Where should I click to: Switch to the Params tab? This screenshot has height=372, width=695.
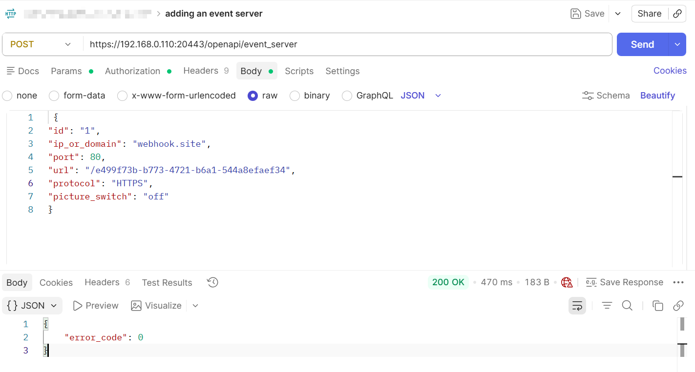point(72,71)
